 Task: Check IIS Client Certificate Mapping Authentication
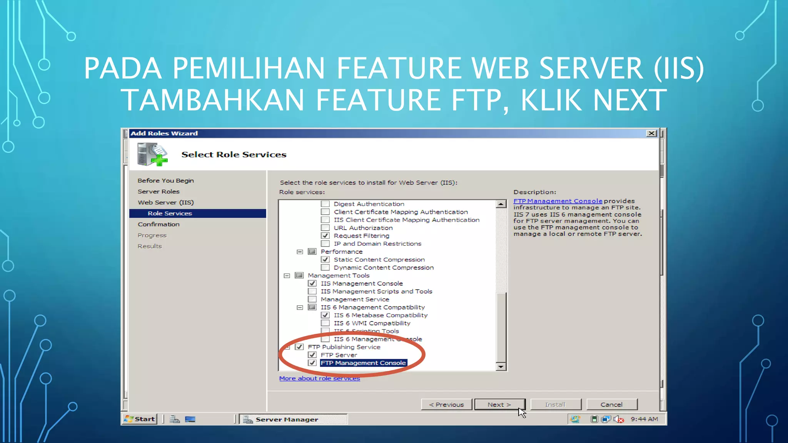(325, 220)
